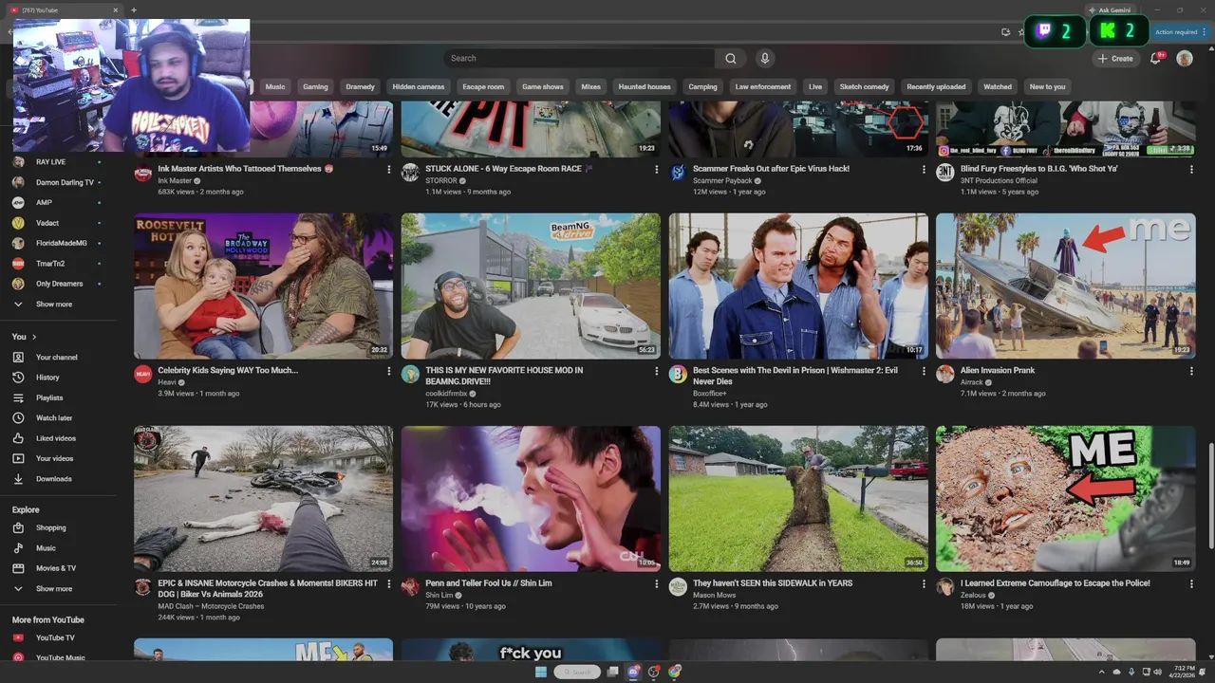Open Windows Start menu
Viewport: 1215px width, 683px height.
541,672
